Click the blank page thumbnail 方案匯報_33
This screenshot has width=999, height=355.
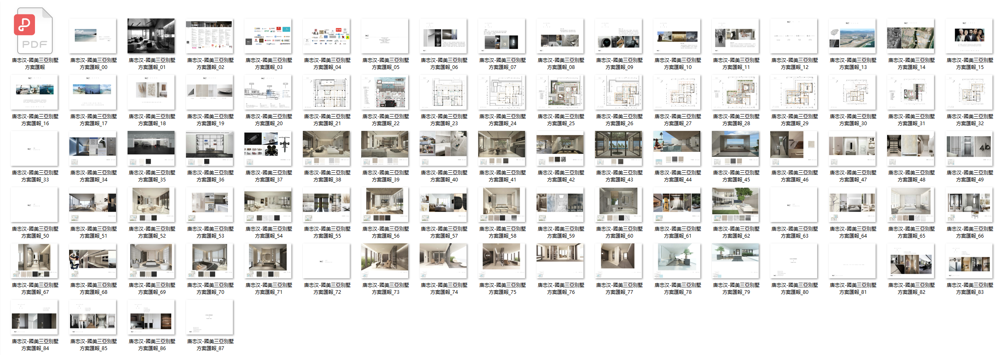coord(35,149)
